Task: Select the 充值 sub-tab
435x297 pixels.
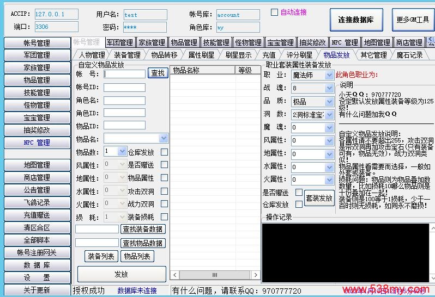Action: [269, 55]
